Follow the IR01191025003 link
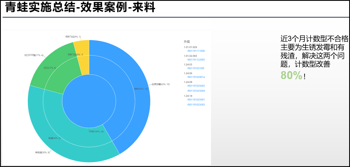Image resolution: width=350 pixels, height=167 pixels. point(196,105)
